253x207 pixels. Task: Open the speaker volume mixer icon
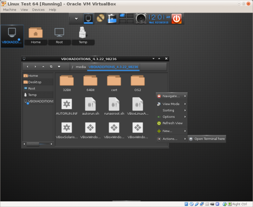[x=141, y=18]
